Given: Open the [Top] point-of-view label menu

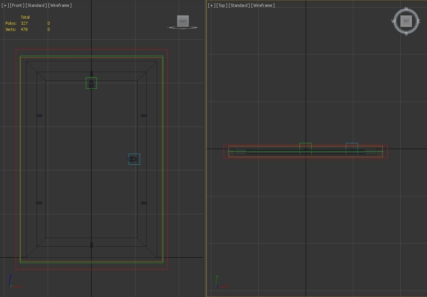Looking at the screenshot, I should (222, 5).
